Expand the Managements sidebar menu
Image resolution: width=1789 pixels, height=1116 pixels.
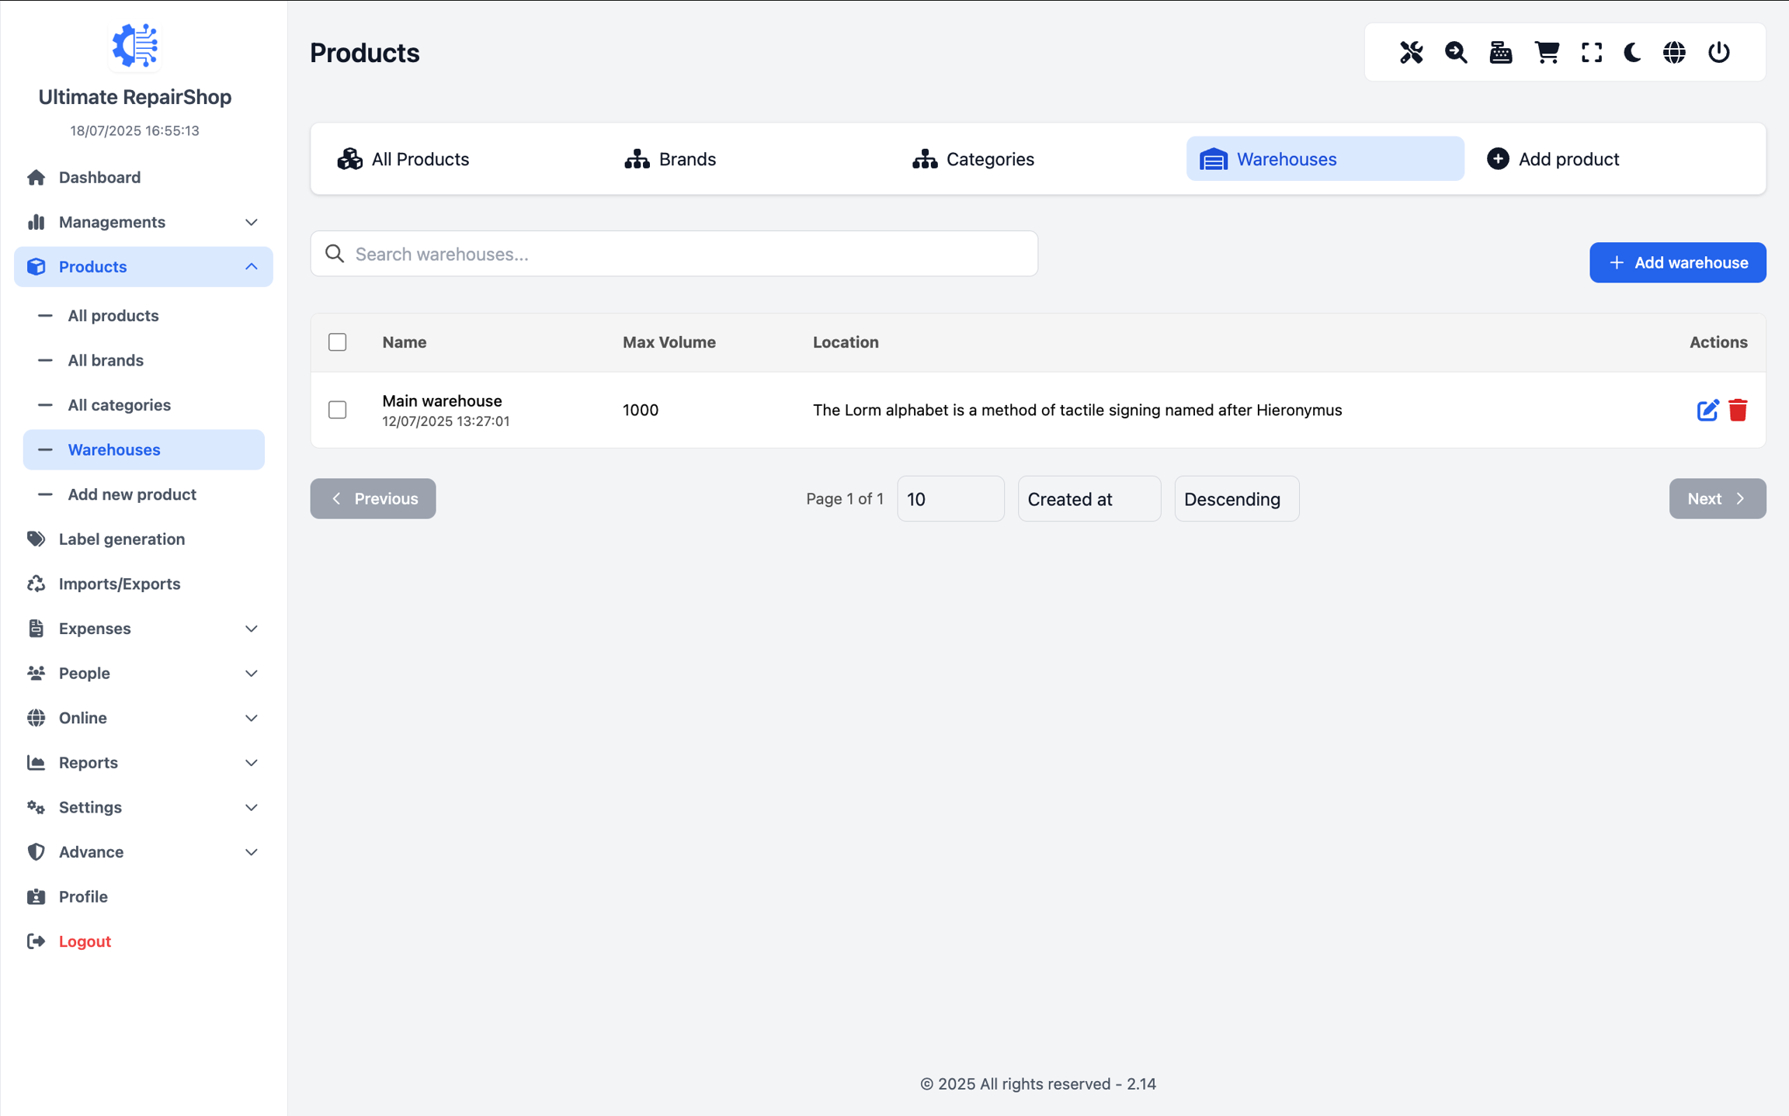pyautogui.click(x=143, y=222)
